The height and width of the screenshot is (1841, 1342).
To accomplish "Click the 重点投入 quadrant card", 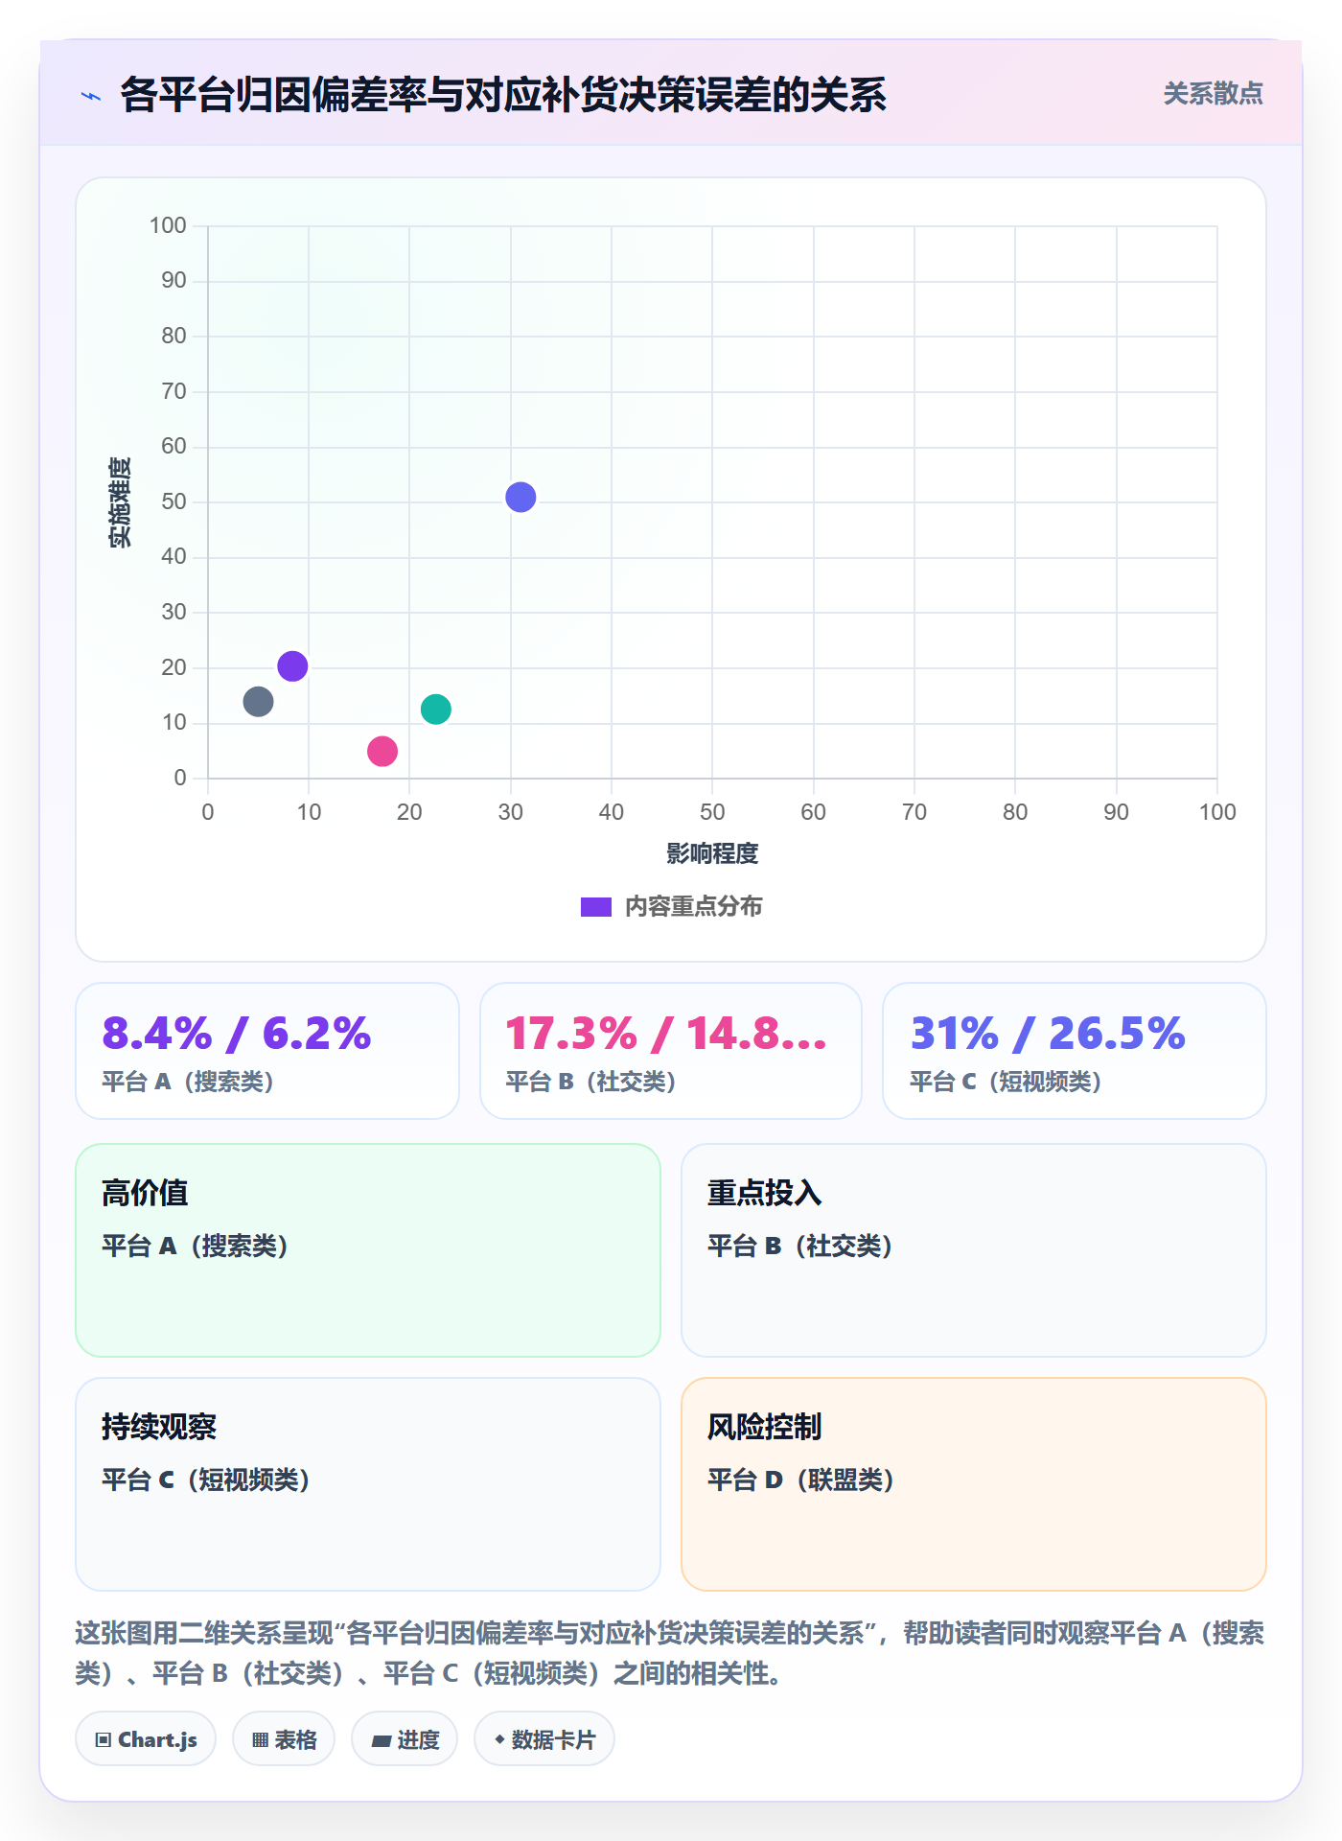I will click(974, 1249).
